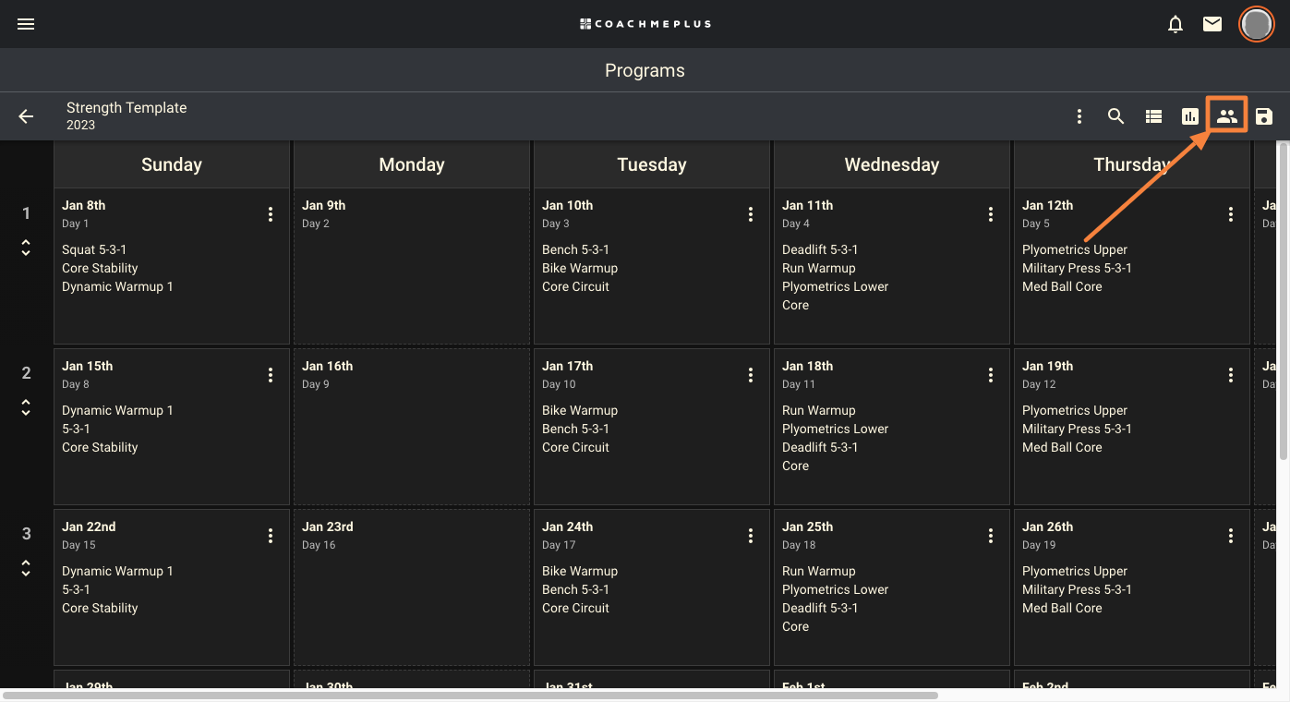Toggle week 3 row reorder arrows

[26, 568]
